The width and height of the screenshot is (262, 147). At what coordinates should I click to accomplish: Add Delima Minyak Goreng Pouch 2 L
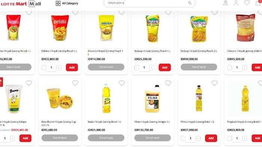point(72,67)
